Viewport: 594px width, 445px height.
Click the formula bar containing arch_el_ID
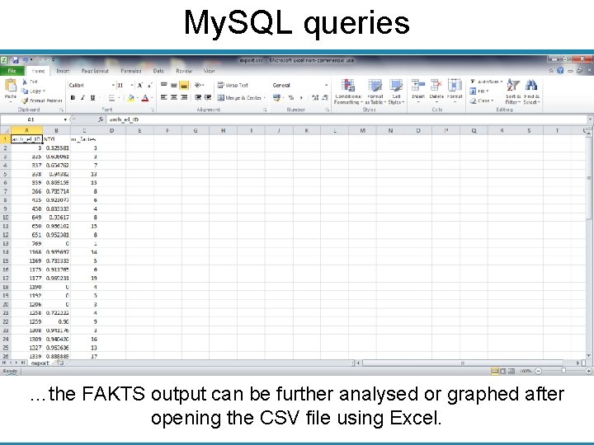346,119
